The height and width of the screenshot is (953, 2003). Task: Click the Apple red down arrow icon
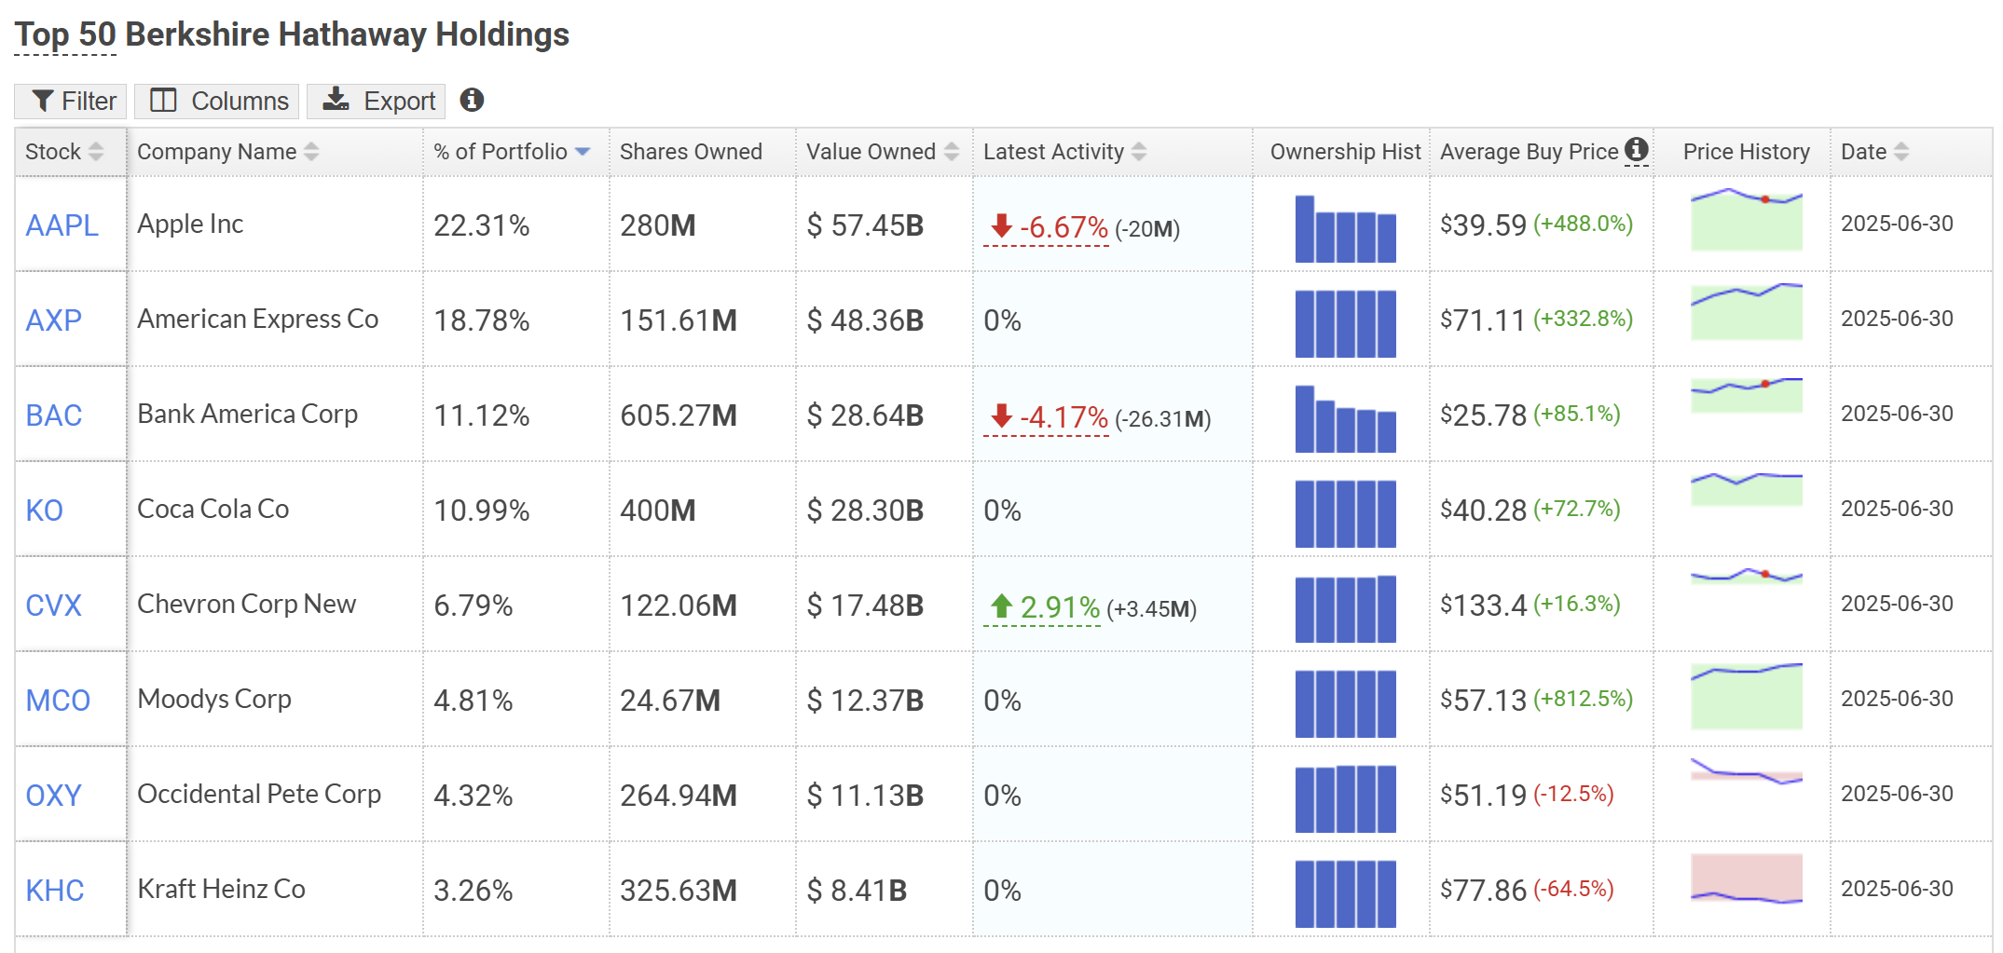tap(1001, 225)
